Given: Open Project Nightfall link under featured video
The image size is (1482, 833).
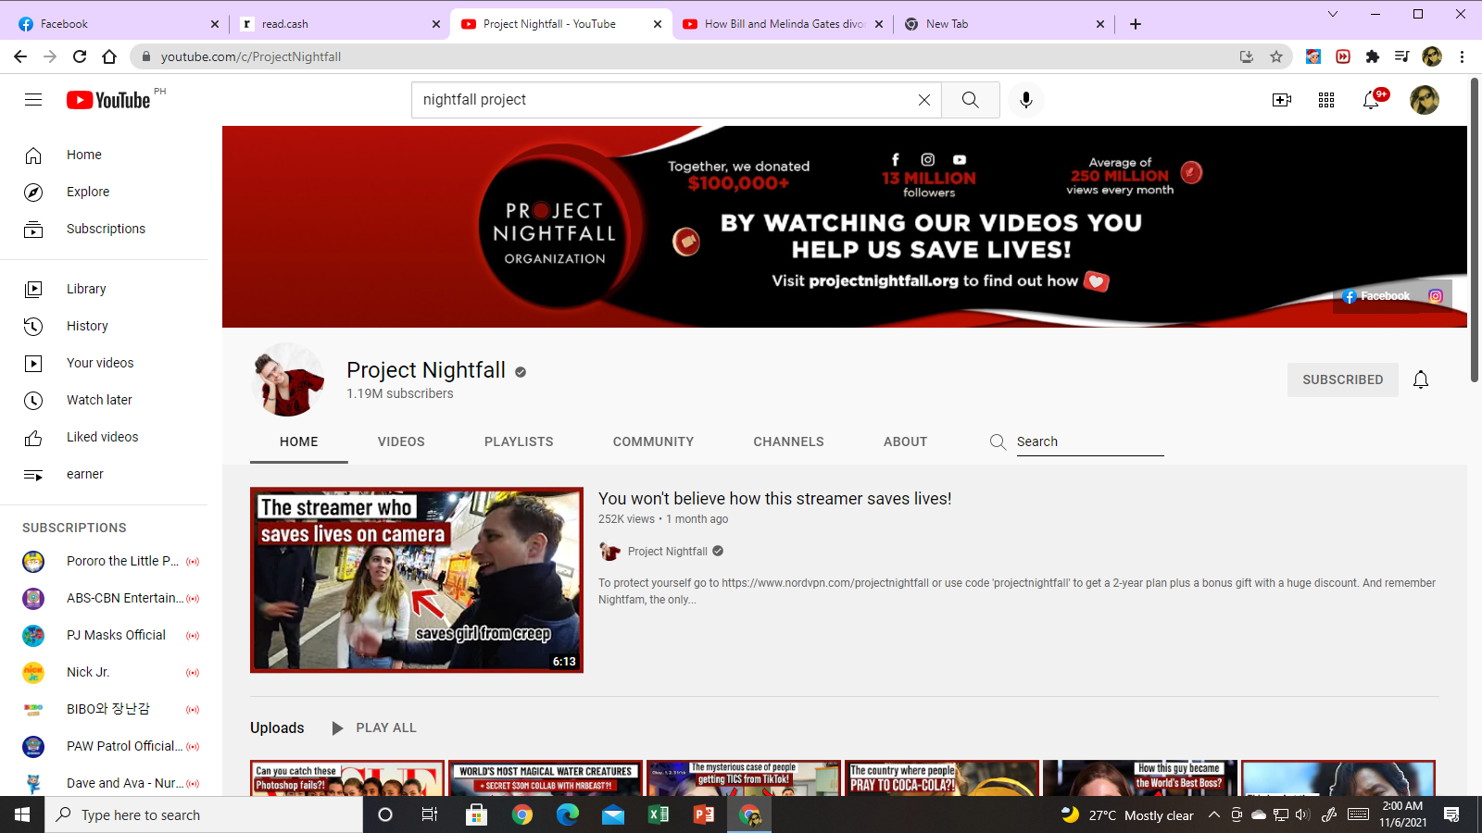Looking at the screenshot, I should pyautogui.click(x=667, y=552).
